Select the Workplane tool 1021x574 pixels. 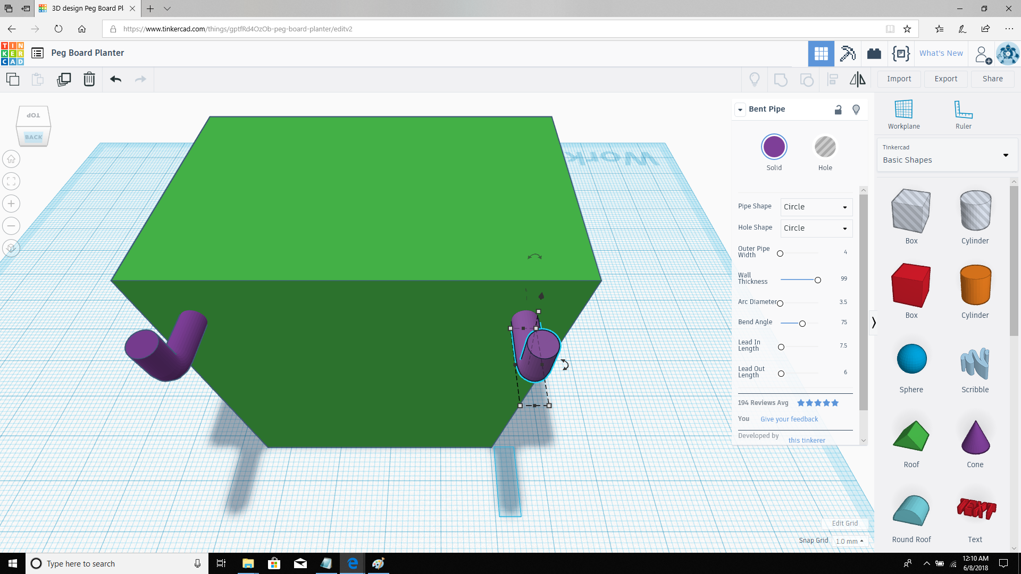[x=904, y=114]
